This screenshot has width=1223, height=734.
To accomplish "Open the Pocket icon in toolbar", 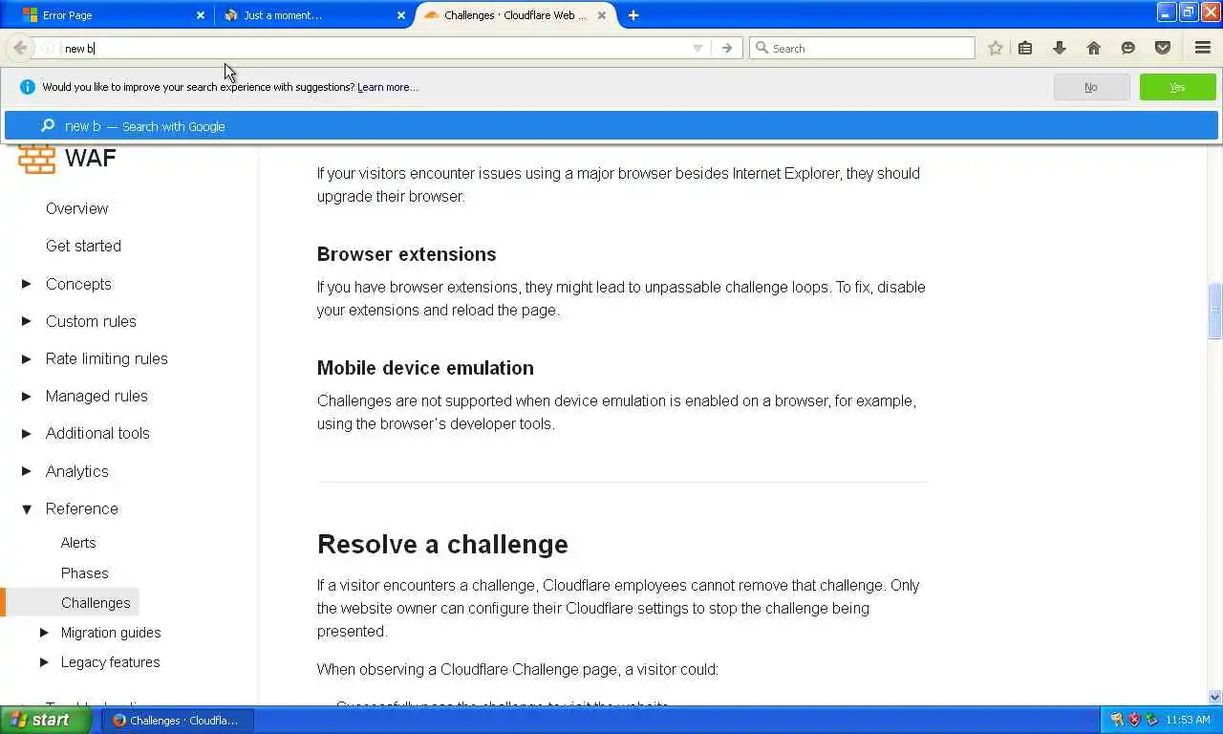I will (1163, 48).
